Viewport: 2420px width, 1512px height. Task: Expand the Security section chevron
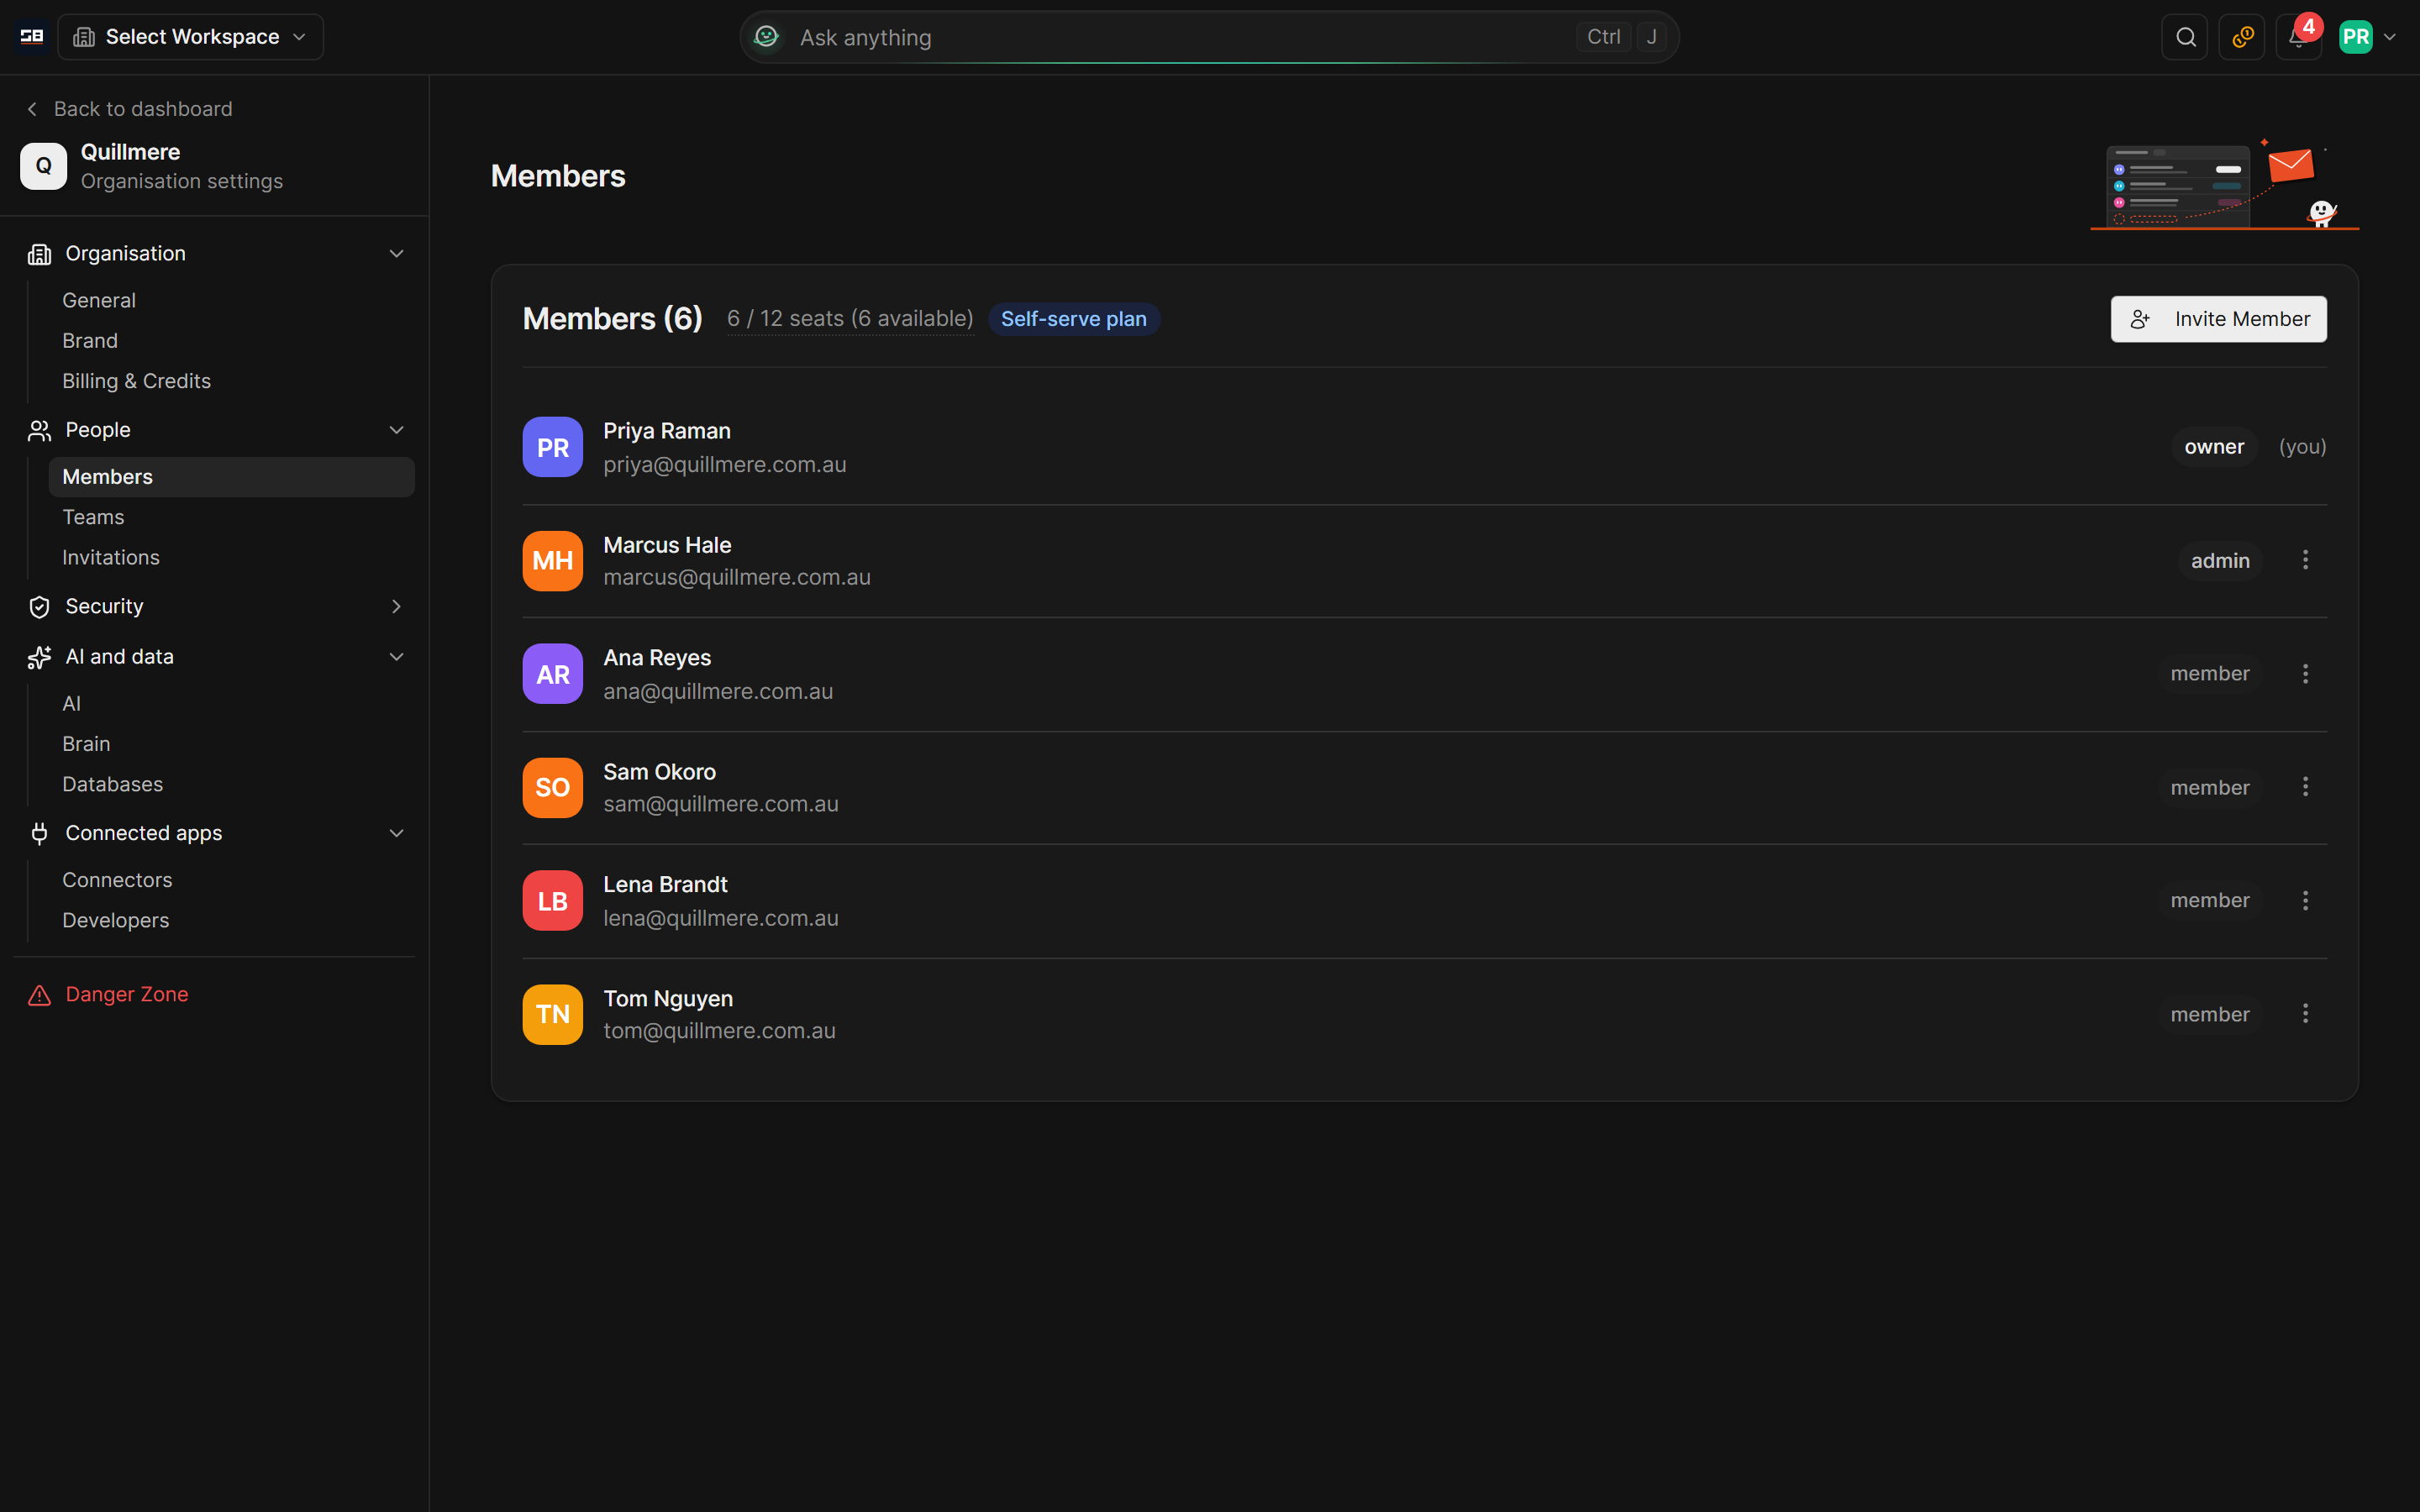[x=396, y=607]
